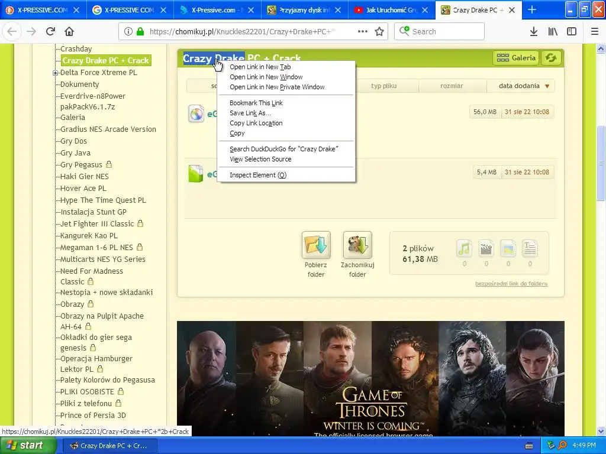Open the Gry Pegasus locked folder
The height and width of the screenshot is (454, 606).
click(x=81, y=164)
